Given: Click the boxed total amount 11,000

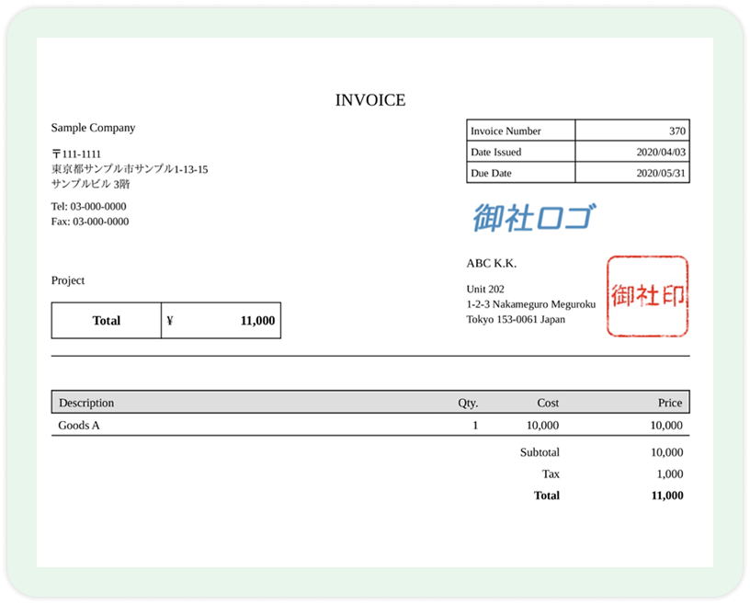Looking at the screenshot, I should click(257, 321).
